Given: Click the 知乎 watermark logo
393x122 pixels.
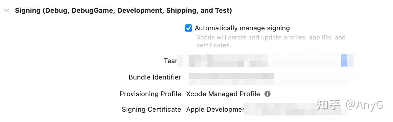Looking at the screenshot, I should (328, 105).
